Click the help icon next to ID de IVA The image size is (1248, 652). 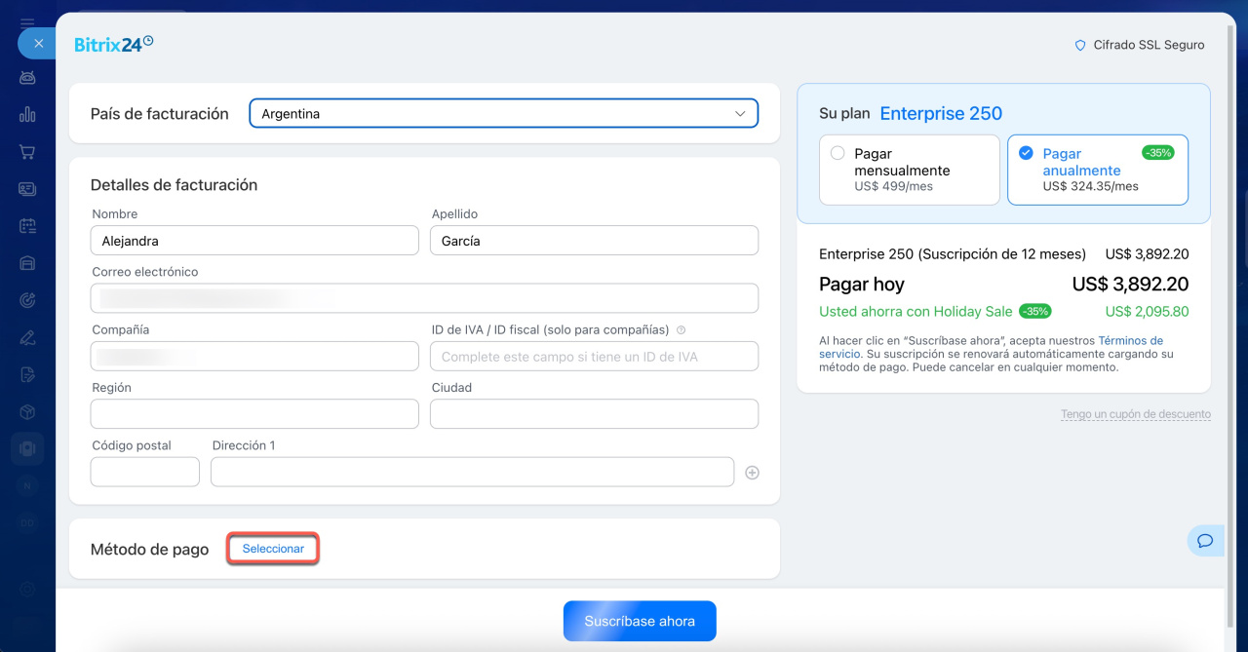[681, 330]
